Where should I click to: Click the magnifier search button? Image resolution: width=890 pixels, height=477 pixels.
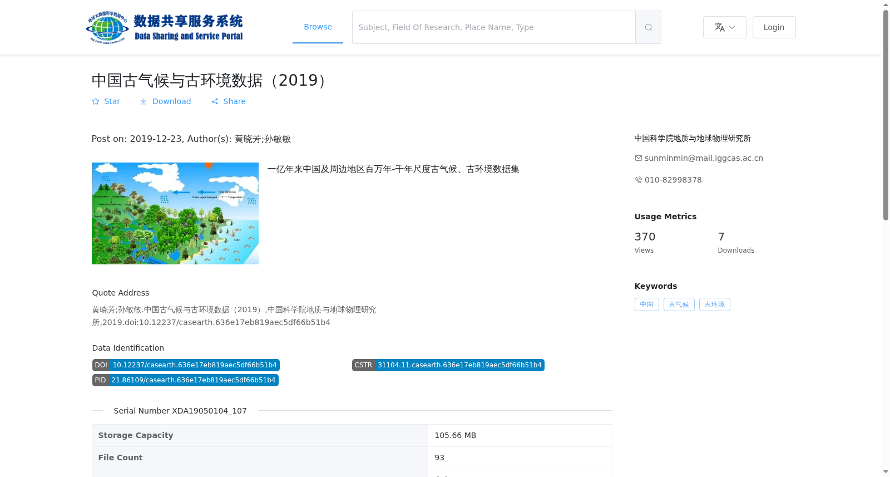(648, 27)
